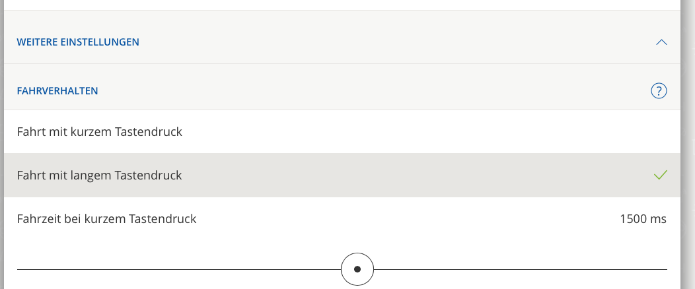The image size is (695, 289).
Task: Click the "WEITERE EINSTELLUNGEN" header text
Action: coord(78,42)
